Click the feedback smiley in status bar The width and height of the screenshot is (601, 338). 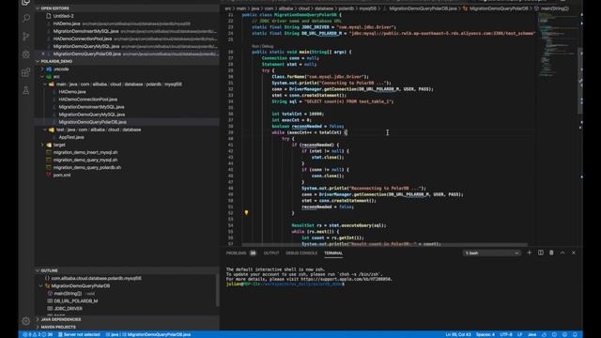pos(564,334)
